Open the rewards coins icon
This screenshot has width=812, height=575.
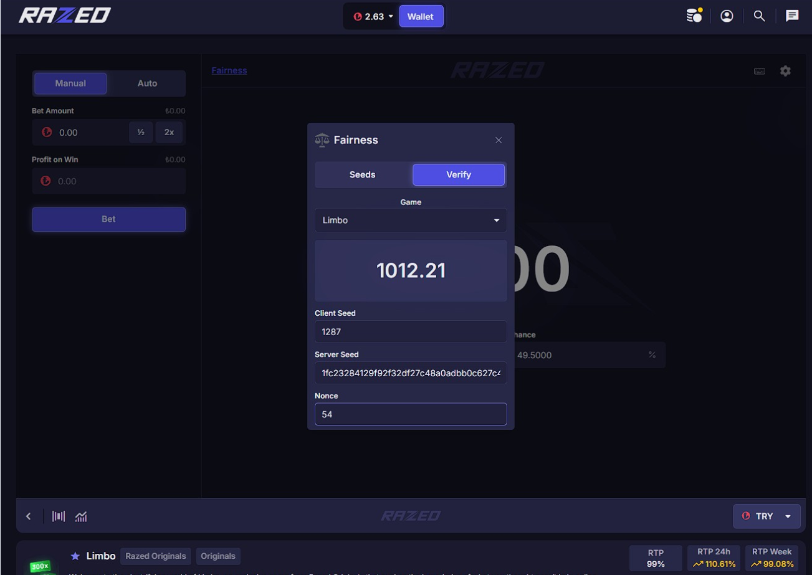point(694,16)
